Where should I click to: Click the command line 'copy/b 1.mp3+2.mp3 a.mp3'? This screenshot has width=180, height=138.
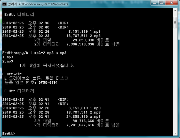(x=34, y=53)
